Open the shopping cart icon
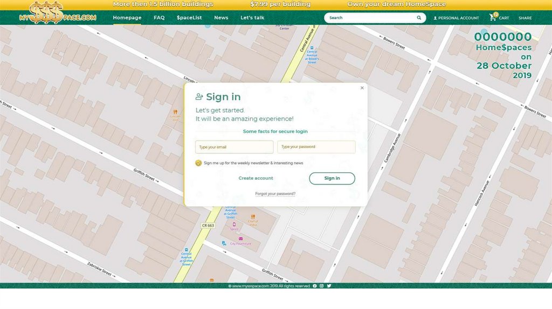The height and width of the screenshot is (309, 552). (493, 18)
